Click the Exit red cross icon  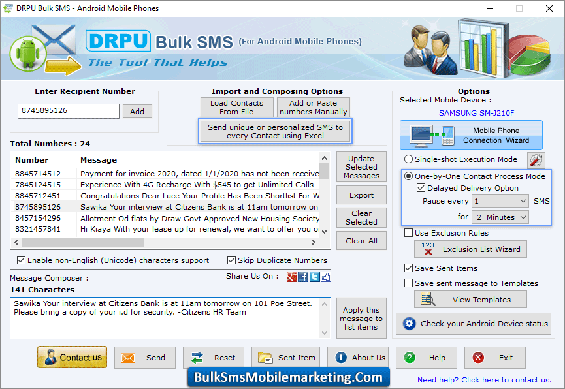pos(478,357)
